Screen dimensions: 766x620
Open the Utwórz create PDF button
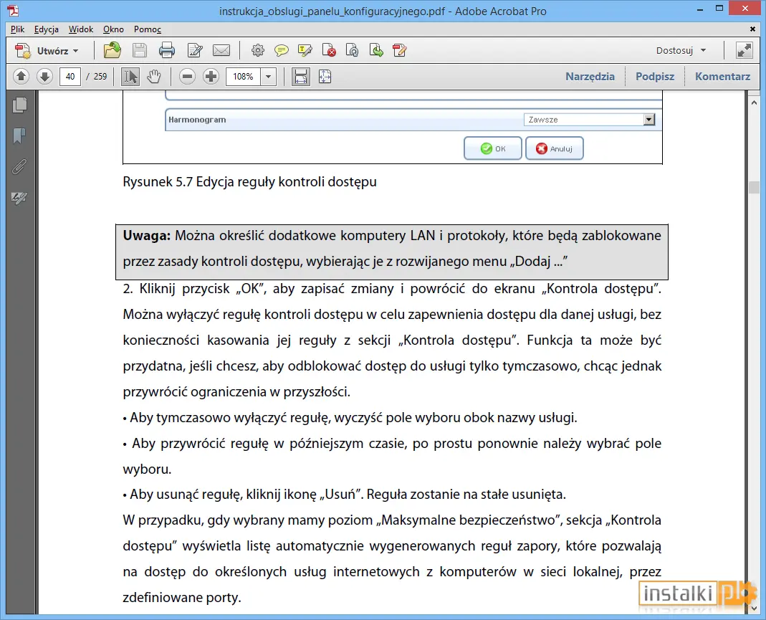pyautogui.click(x=47, y=51)
